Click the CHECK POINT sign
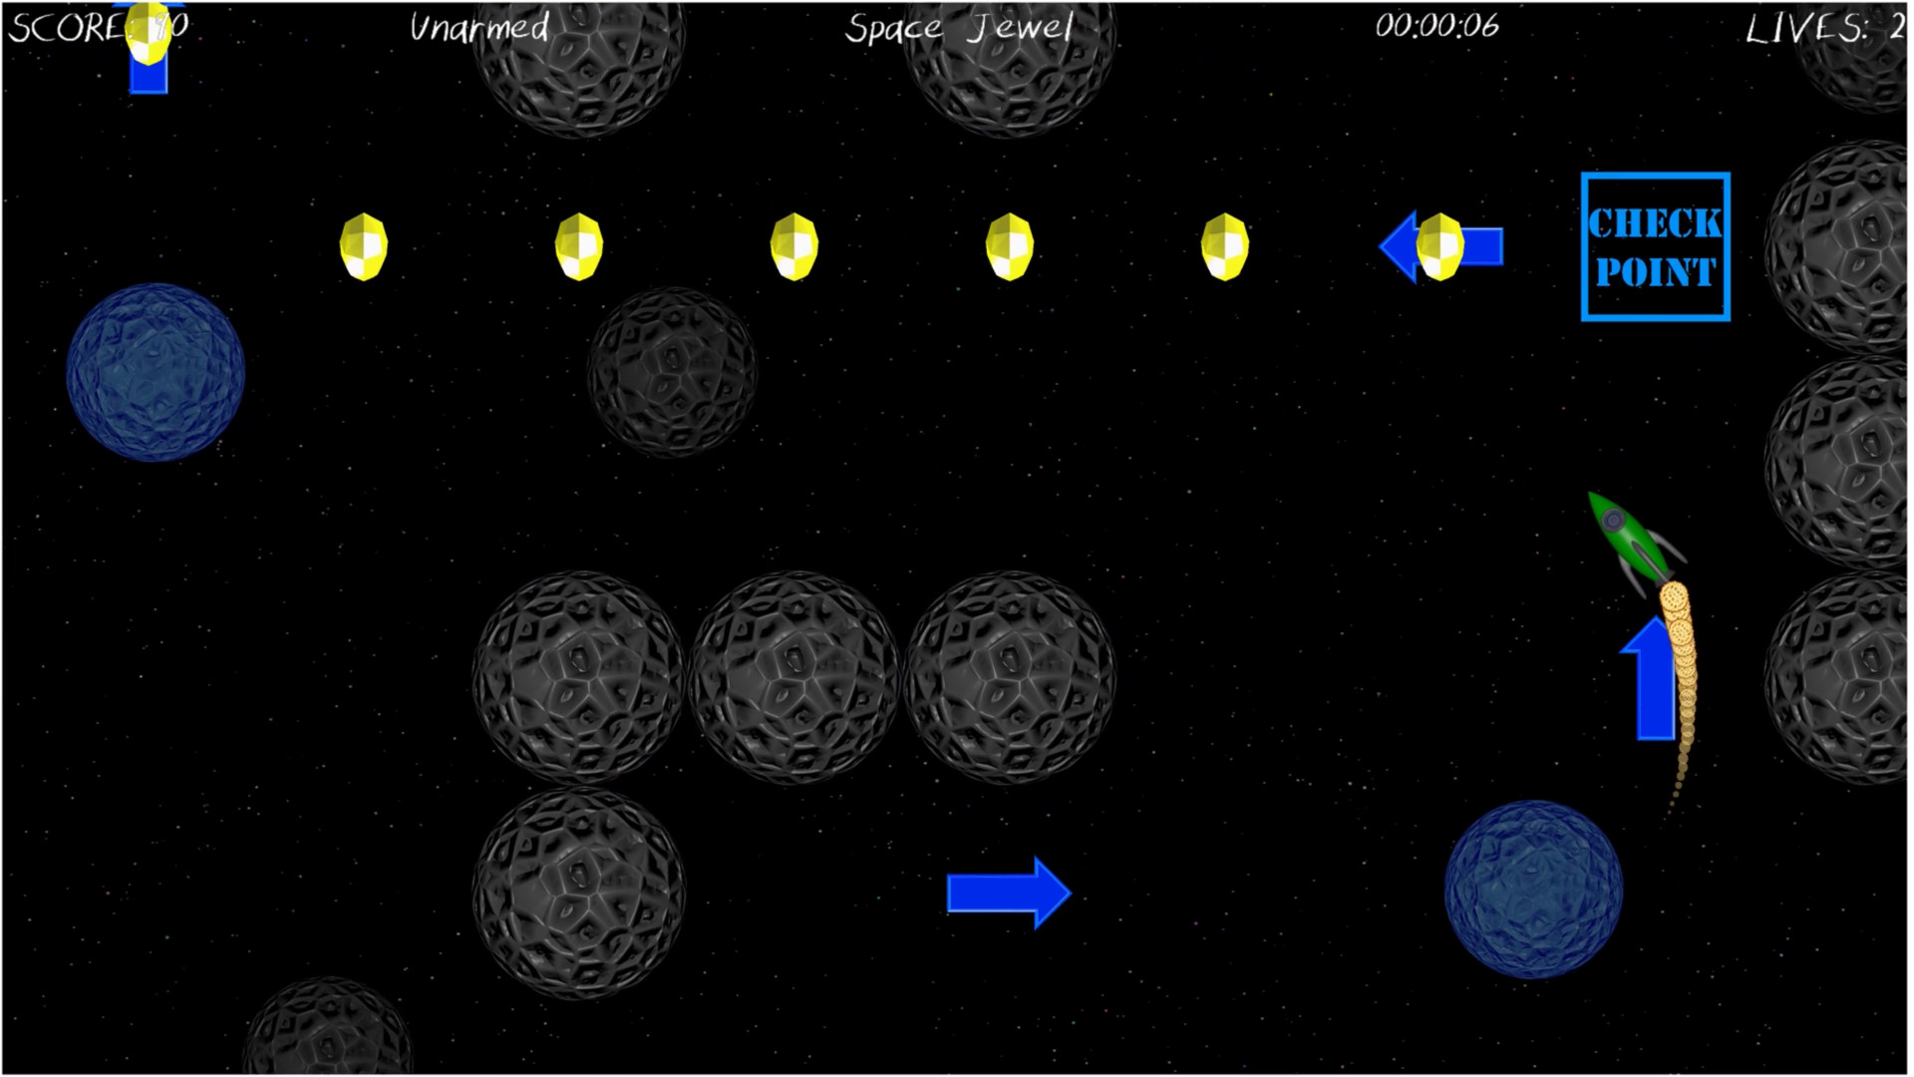The width and height of the screenshot is (1914, 1077). [x=1655, y=247]
